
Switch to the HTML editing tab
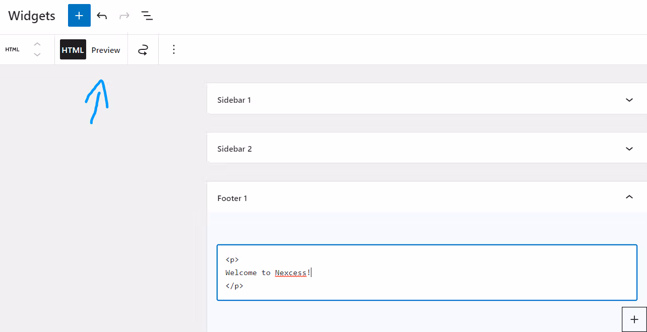click(73, 49)
